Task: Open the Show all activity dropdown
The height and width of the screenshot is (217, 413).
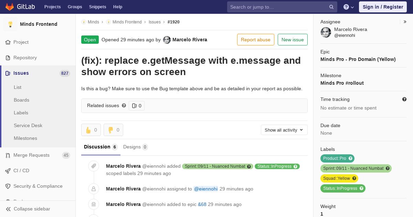Action: tap(284, 130)
